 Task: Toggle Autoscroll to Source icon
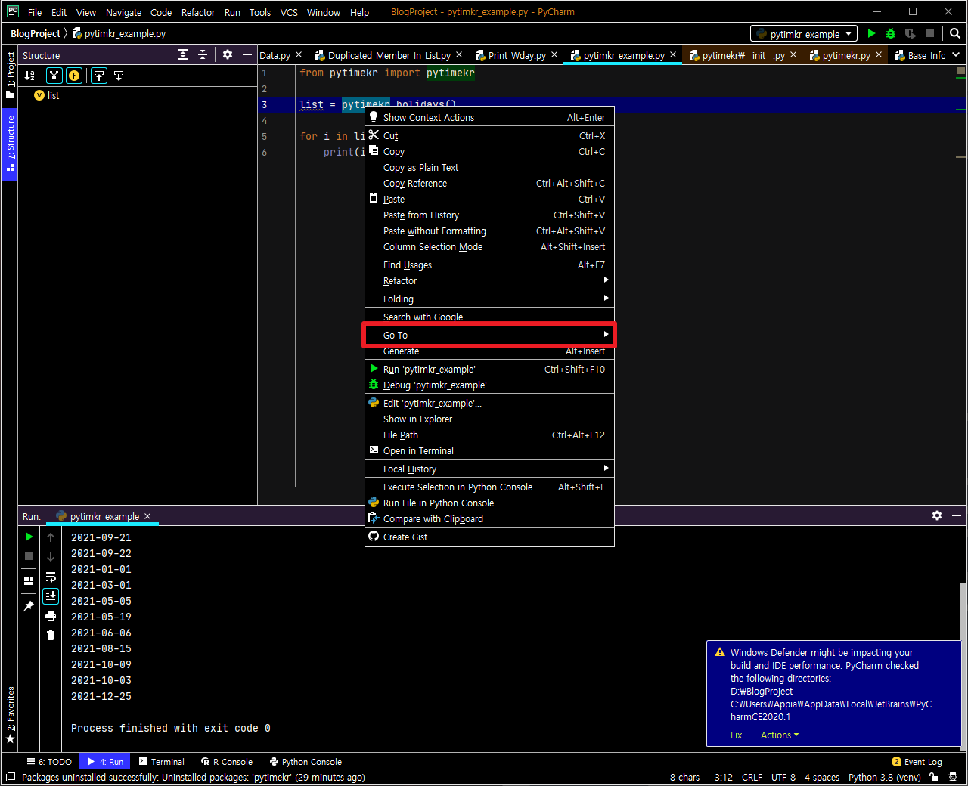pos(99,76)
